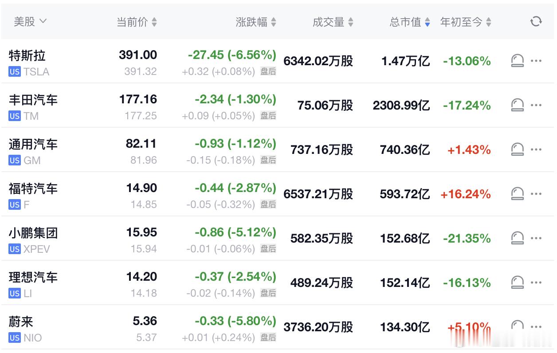Image resolution: width=557 pixels, height=353 pixels.
Task: Sort by 当前价 column
Action: pos(137,22)
